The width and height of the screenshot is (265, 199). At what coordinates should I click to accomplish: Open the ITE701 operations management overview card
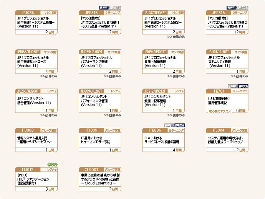pyautogui.click(x=227, y=101)
